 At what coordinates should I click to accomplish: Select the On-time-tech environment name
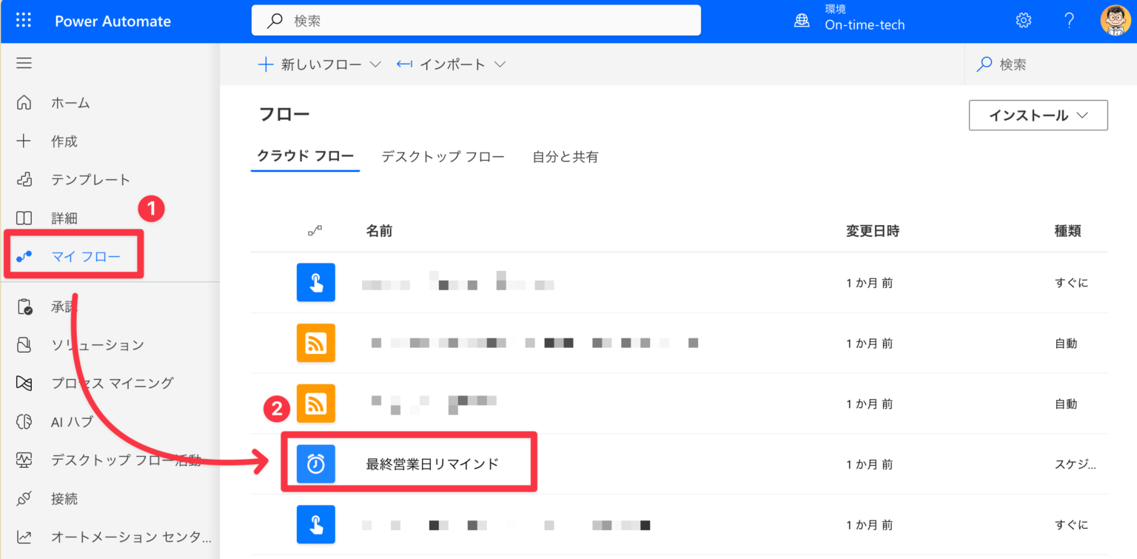tap(865, 25)
